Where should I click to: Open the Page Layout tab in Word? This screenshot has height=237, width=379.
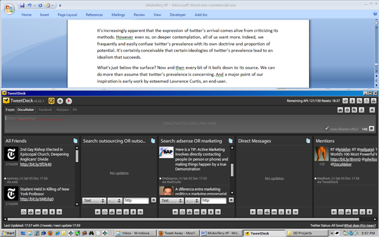(67, 15)
